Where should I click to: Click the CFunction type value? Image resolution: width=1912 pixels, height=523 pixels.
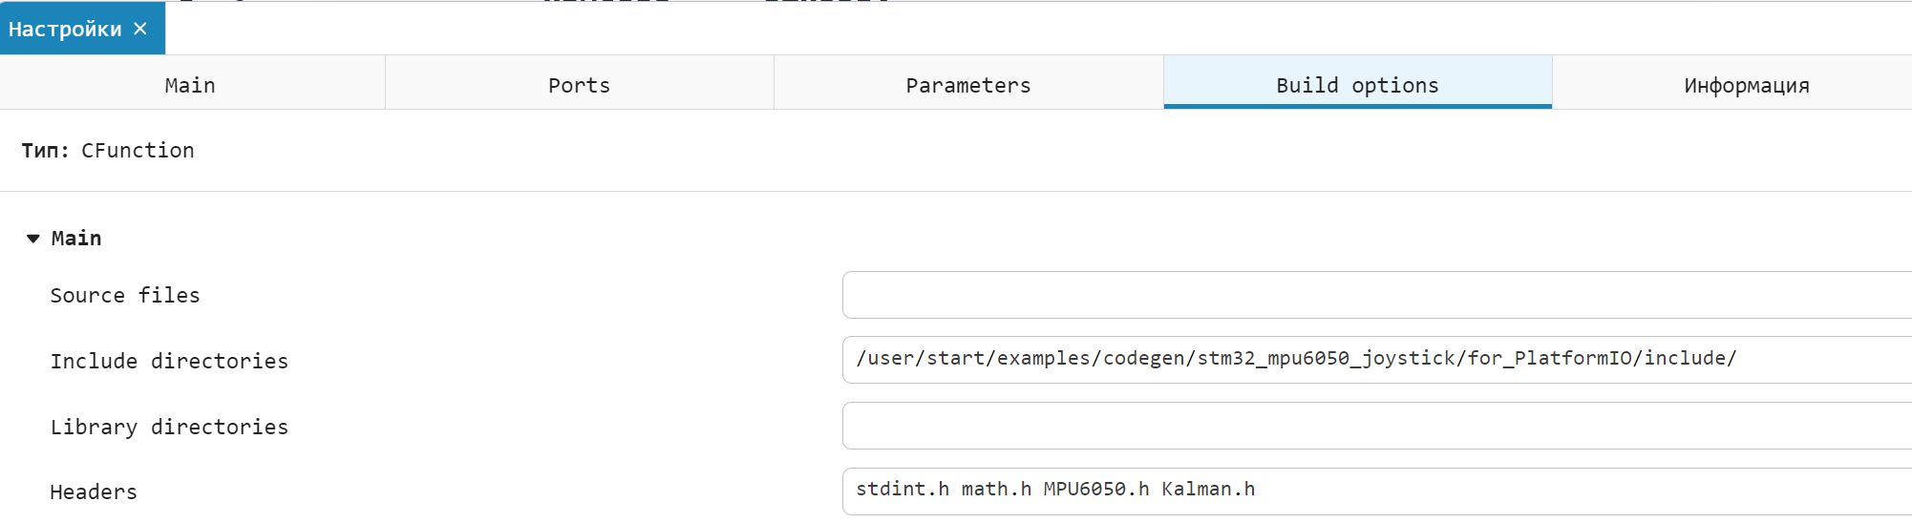point(138,151)
